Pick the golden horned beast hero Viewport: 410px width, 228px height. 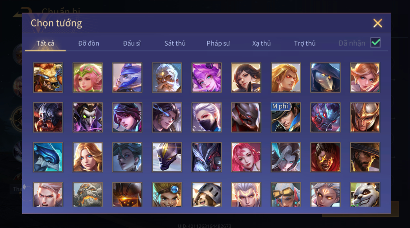tap(48, 78)
